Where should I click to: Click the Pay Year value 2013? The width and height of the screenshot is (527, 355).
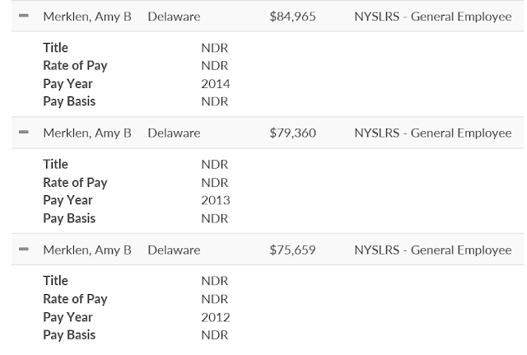click(x=215, y=201)
